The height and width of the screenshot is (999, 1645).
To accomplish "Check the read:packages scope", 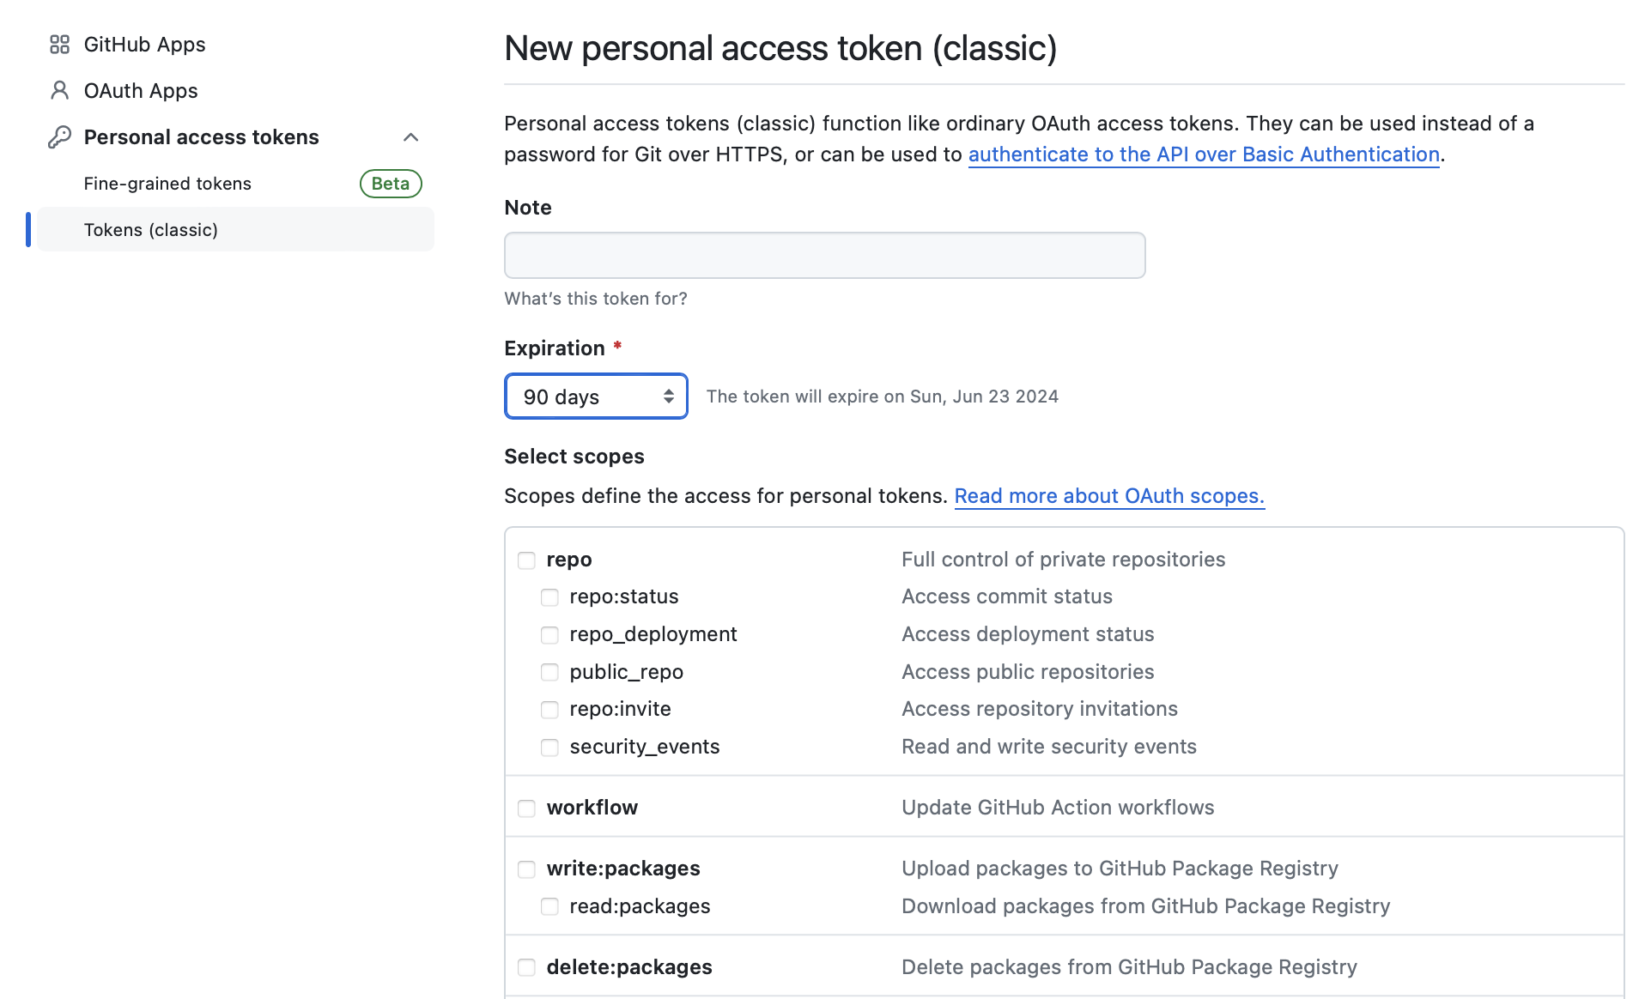I will tap(549, 907).
